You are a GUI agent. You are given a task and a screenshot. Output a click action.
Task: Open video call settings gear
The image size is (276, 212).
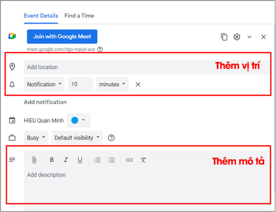pos(237,37)
